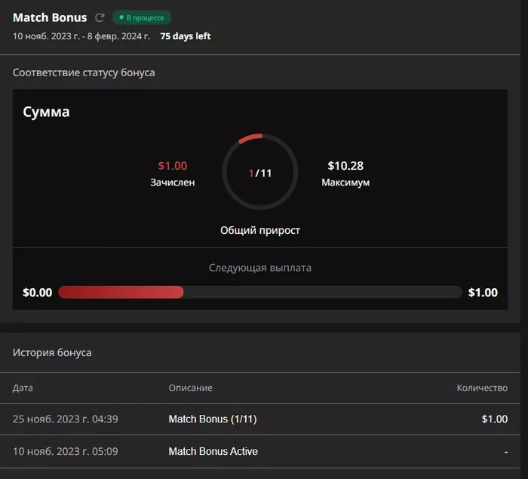Click the red $1.00 Зачислен amount
Viewport: 528px width, 479px height.
tap(173, 166)
